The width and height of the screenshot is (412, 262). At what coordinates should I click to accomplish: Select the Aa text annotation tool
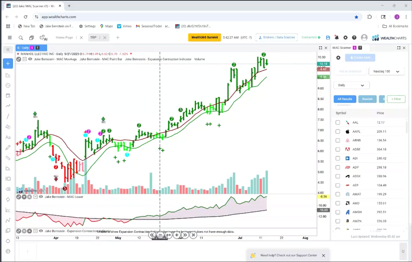point(8,137)
